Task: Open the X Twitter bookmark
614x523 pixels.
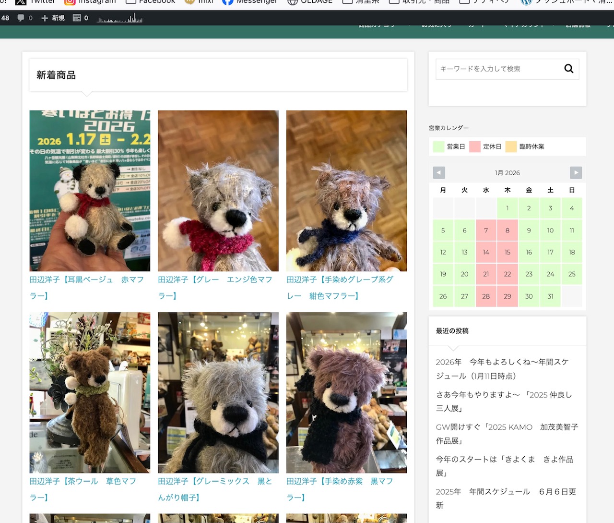Action: coord(35,1)
